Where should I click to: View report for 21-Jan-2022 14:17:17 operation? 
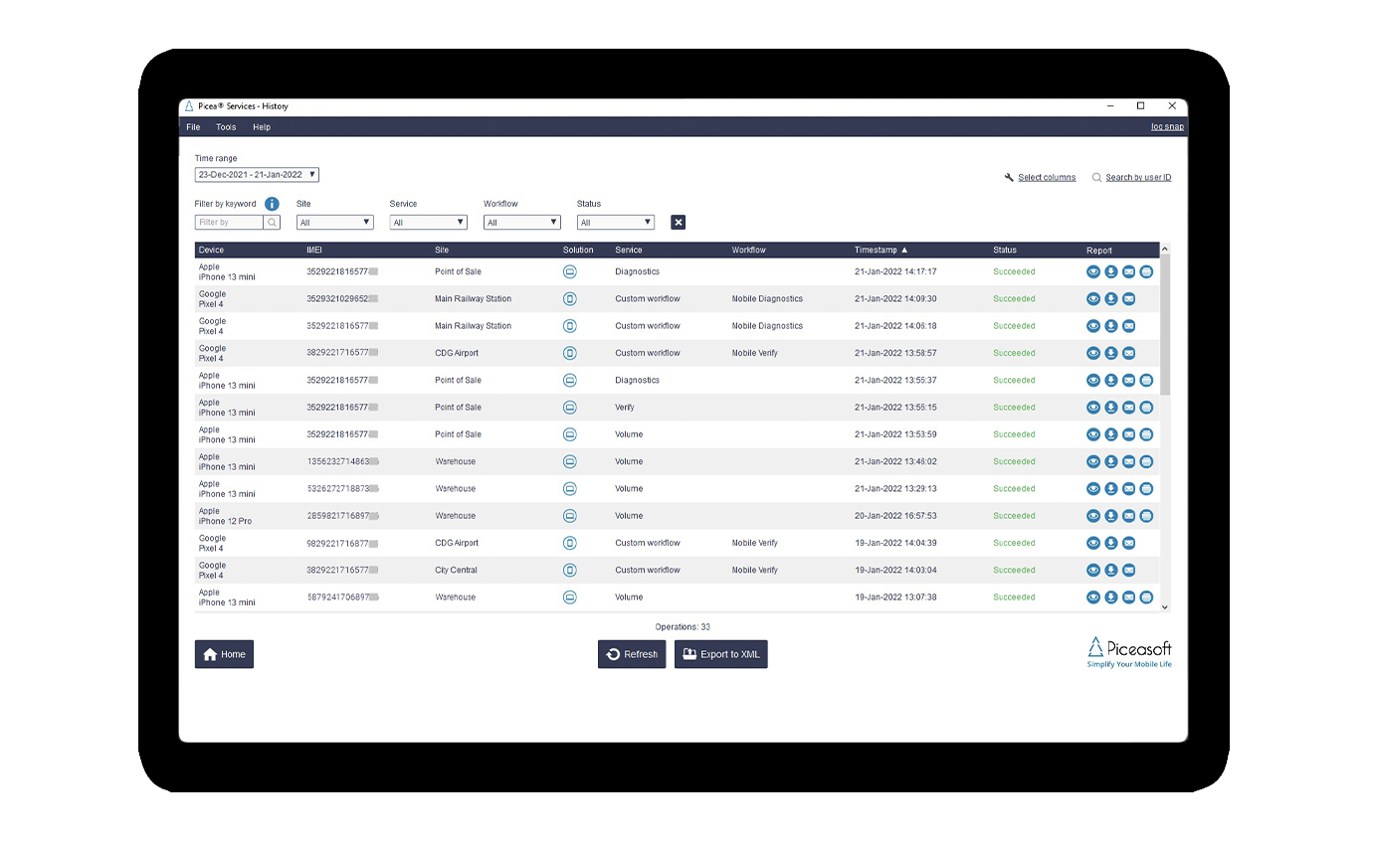tap(1093, 271)
